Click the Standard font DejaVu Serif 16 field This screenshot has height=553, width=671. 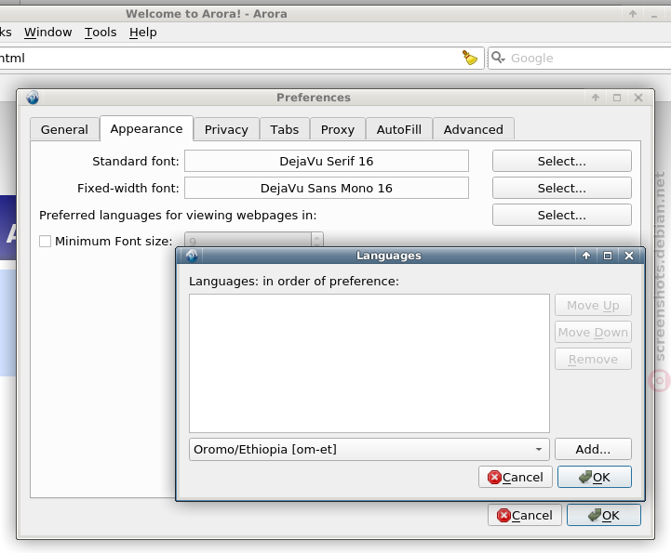[x=327, y=161]
